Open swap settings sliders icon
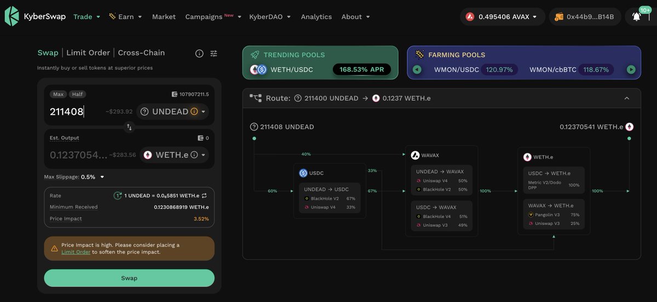This screenshot has height=302, width=657. tap(214, 53)
